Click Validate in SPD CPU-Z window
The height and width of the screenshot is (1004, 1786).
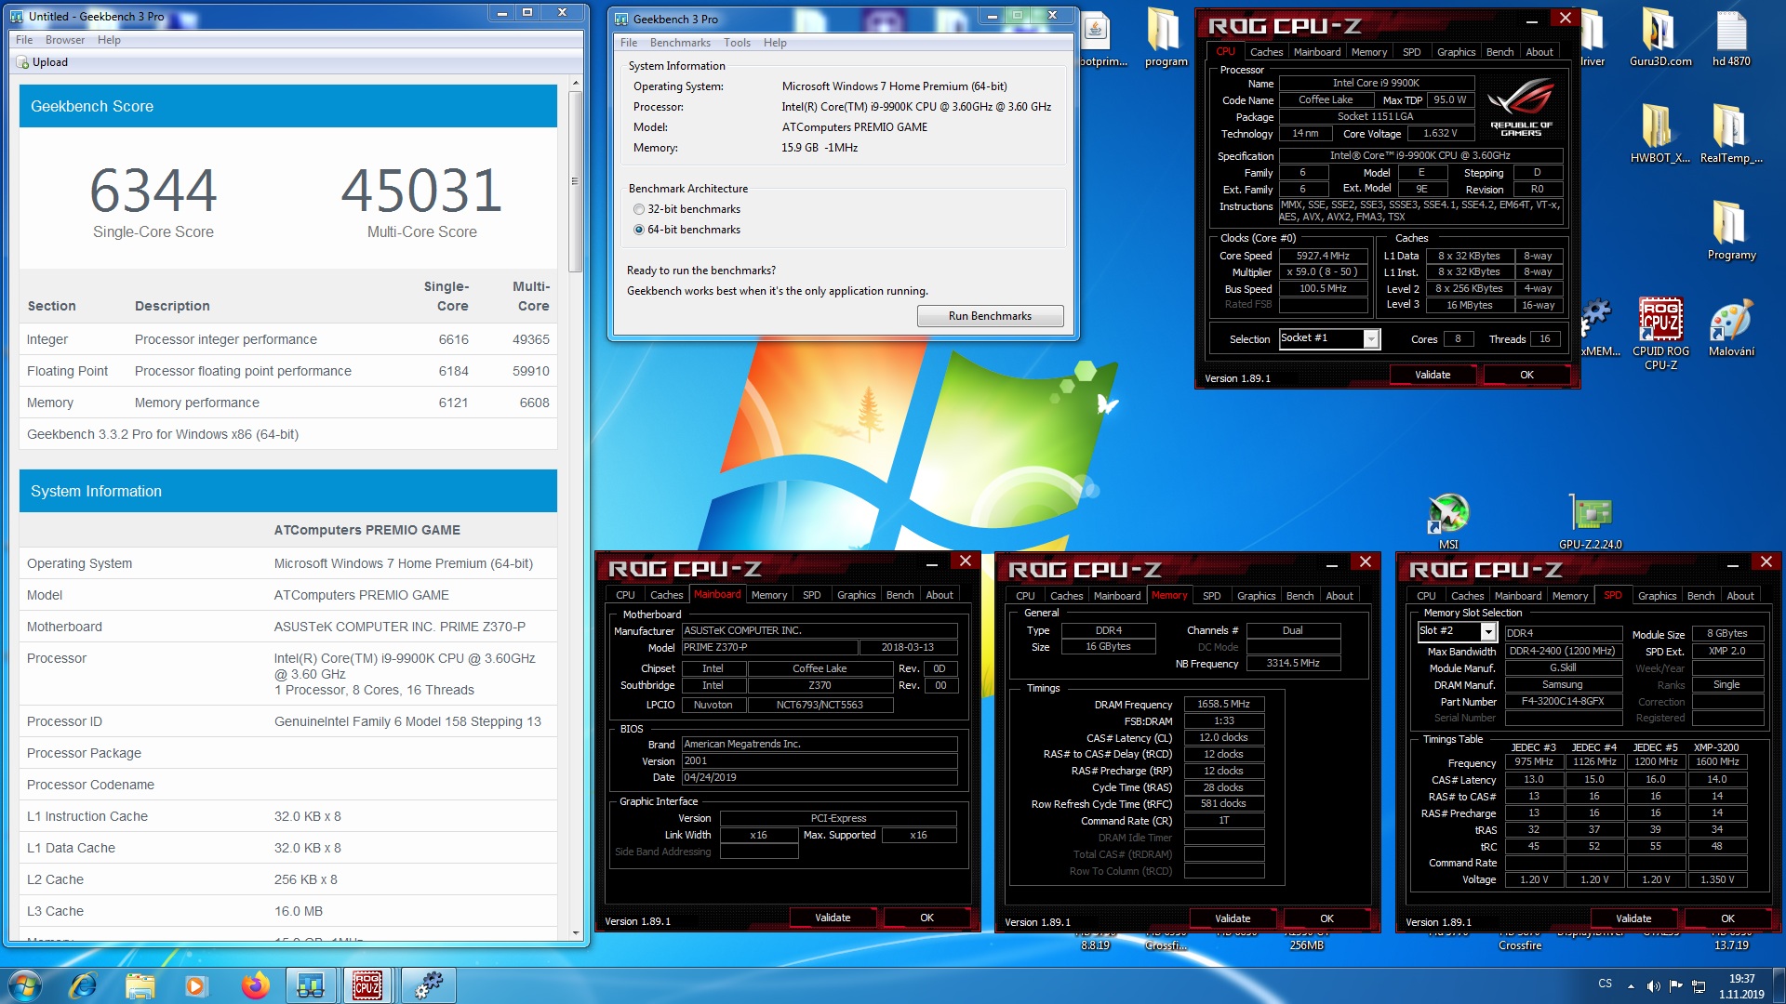click(x=1633, y=918)
